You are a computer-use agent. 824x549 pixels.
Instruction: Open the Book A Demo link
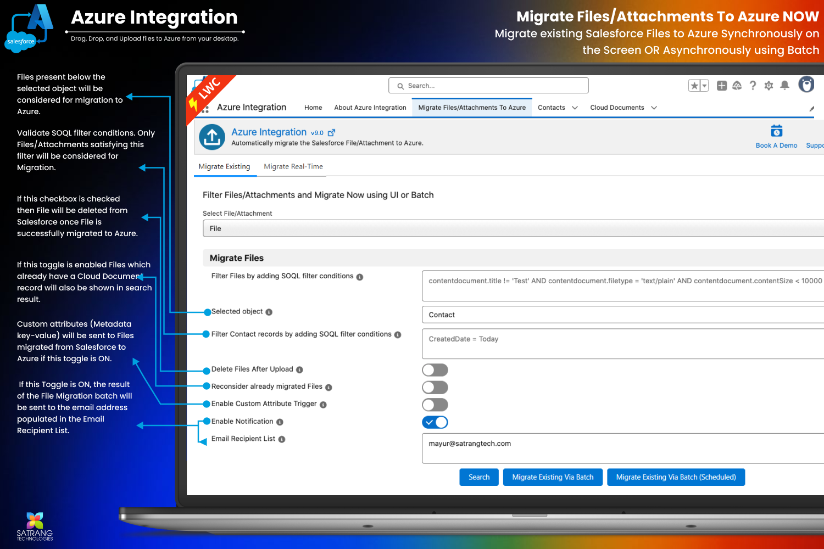(x=776, y=145)
